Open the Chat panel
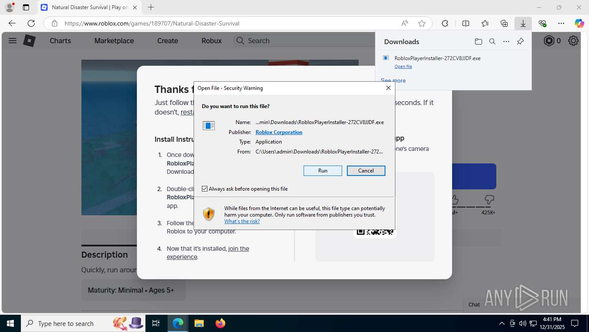Screen dimensions: 589x332 point(474,304)
